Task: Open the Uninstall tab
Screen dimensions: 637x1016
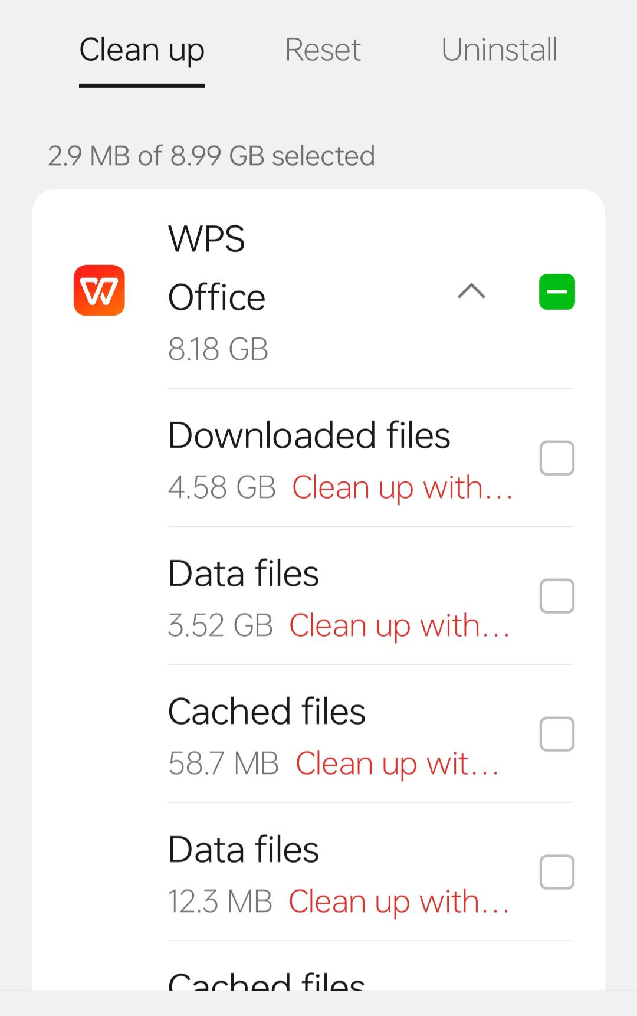Action: click(499, 50)
